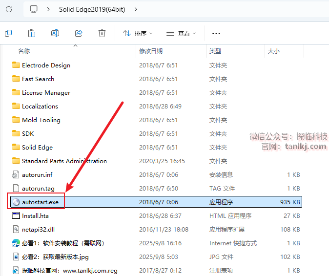
Task: Select the netapi32.dll file
Action: click(x=38, y=229)
